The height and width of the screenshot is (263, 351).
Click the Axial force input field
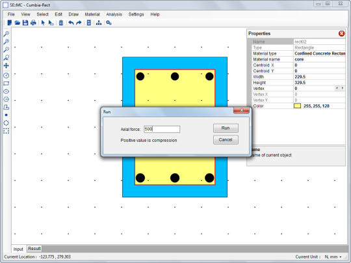pos(162,129)
